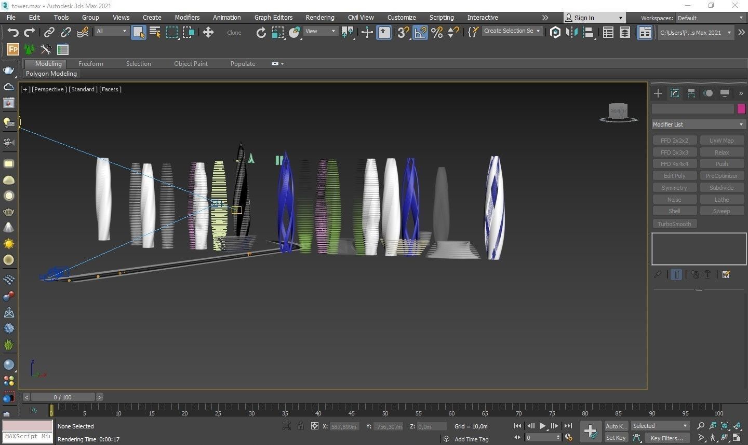Click the Key Filters button

click(666, 438)
